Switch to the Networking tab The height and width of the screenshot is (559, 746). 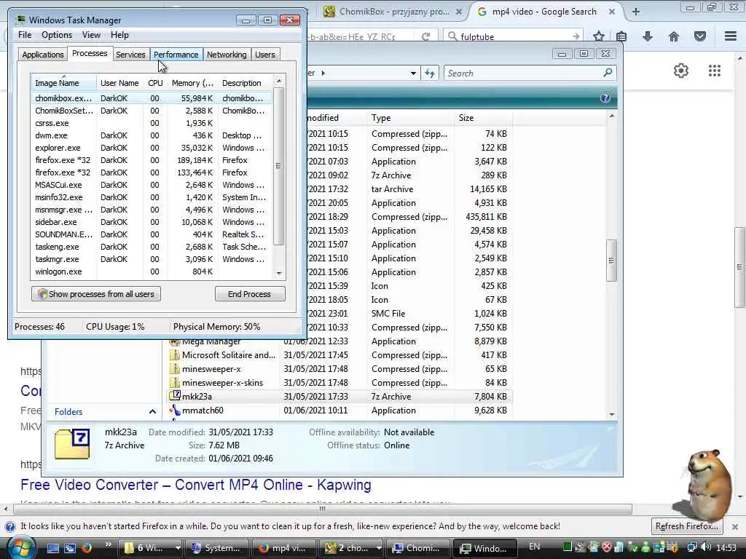227,55
